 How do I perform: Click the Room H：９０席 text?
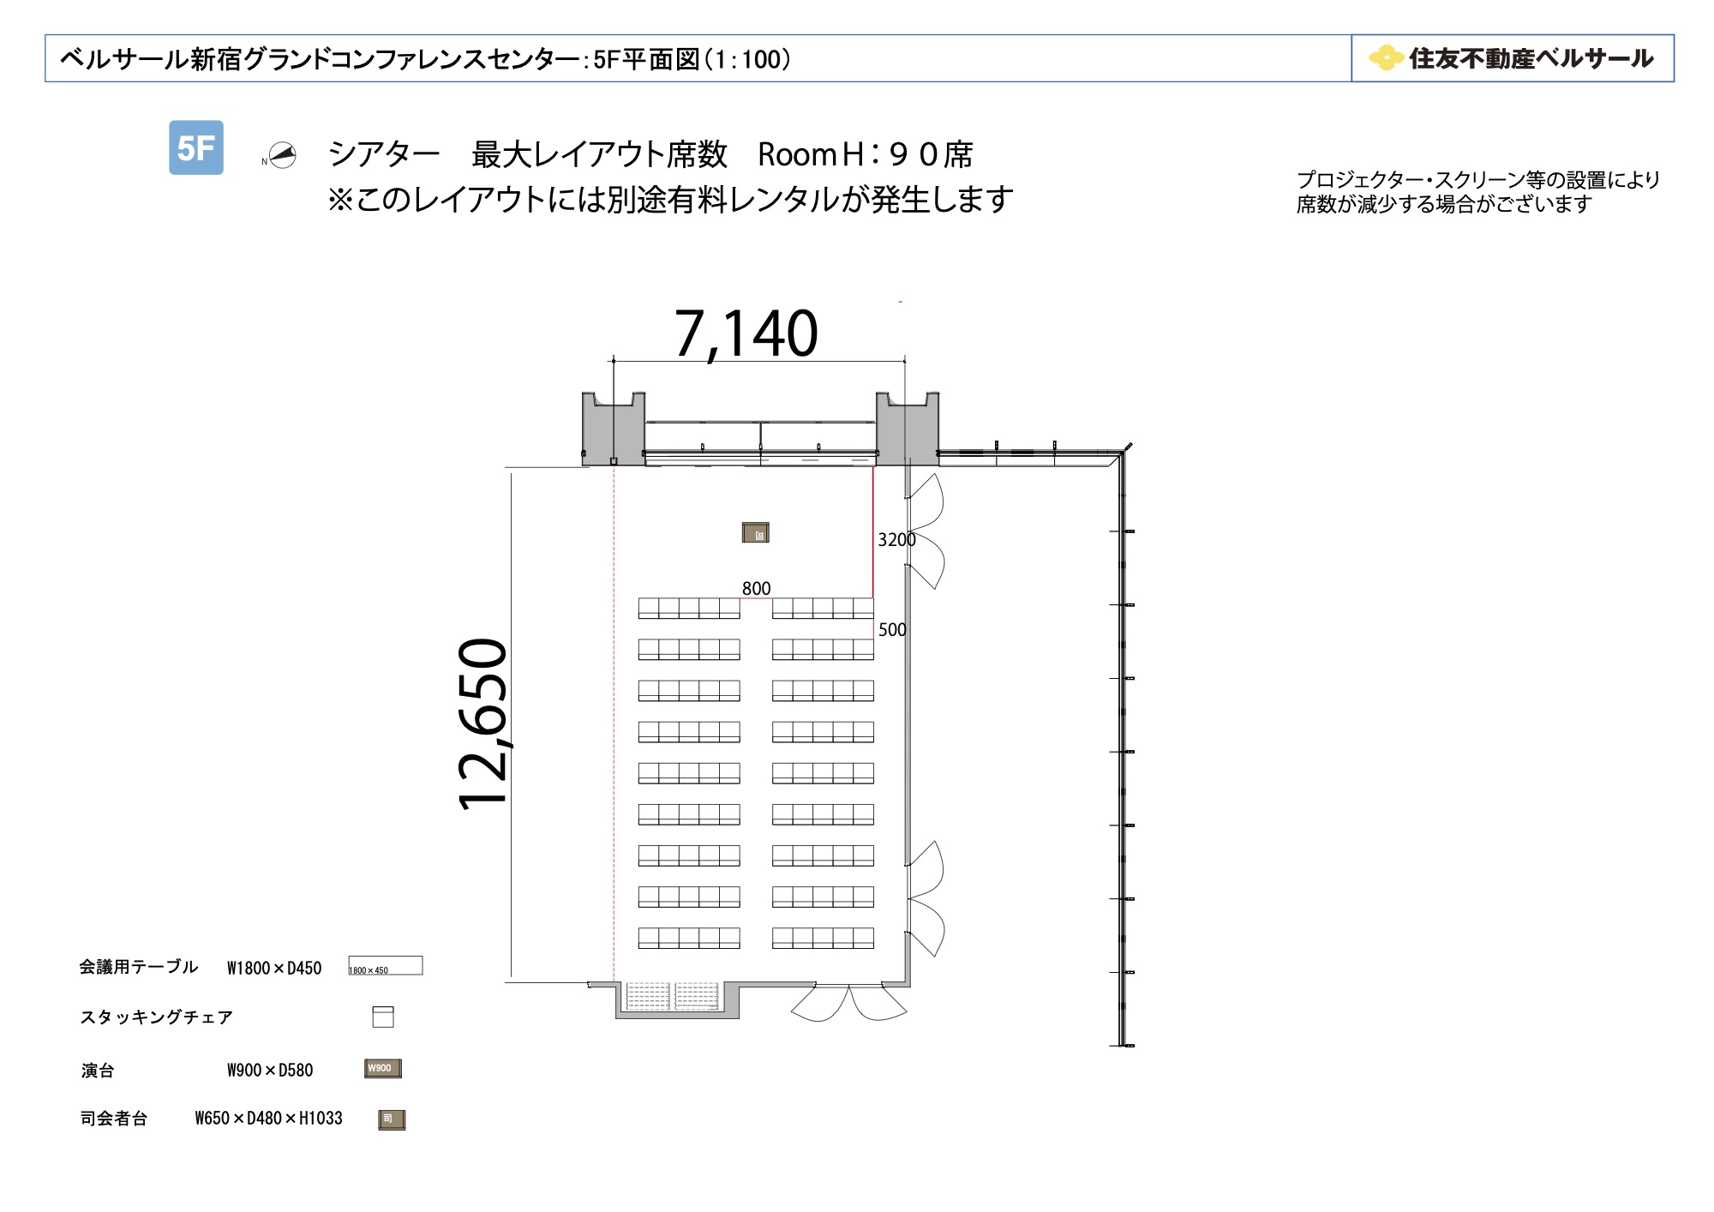click(x=866, y=155)
